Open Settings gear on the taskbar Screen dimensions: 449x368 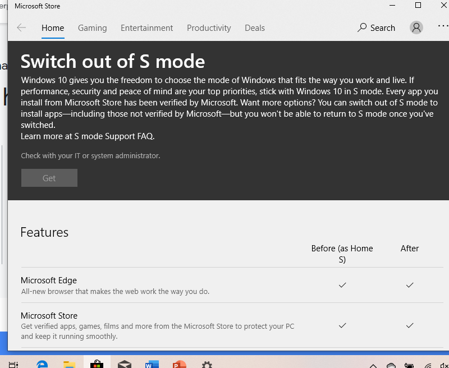point(207,364)
